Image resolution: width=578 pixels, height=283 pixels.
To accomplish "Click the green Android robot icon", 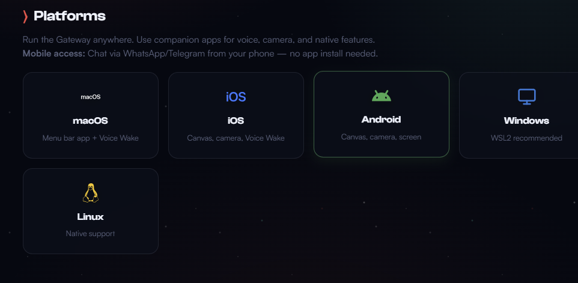I will tap(382, 96).
